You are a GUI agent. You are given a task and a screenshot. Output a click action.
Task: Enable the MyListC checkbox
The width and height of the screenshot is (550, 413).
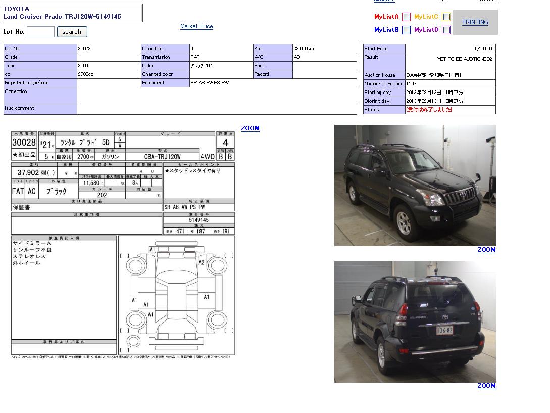tap(446, 17)
